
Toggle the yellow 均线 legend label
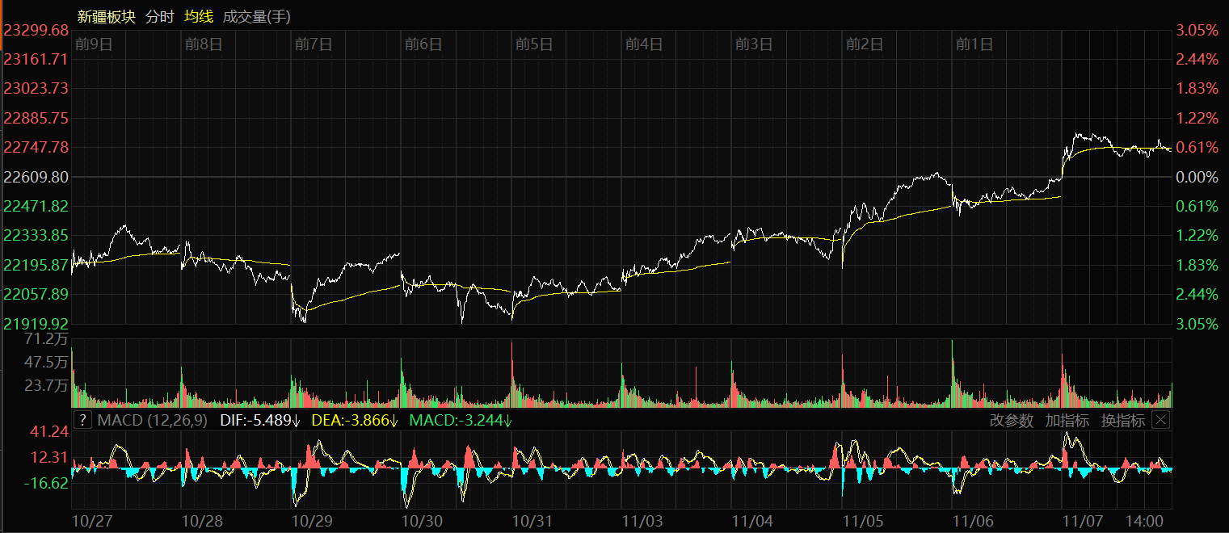[x=198, y=16]
